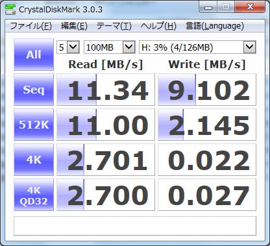Open the ファイル(F) menu
Screen dimensions: 270x246
[x=31, y=26]
